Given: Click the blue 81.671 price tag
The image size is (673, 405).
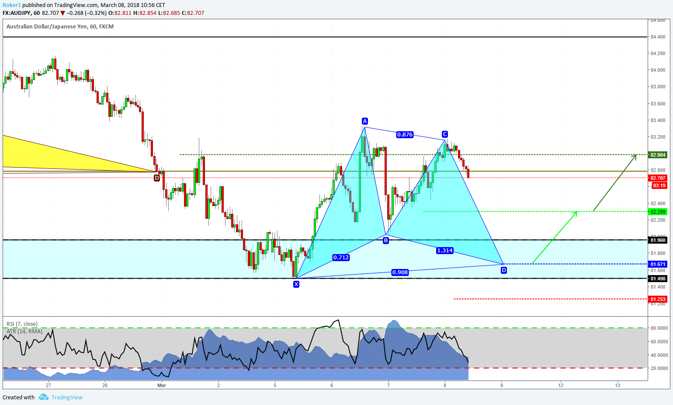Looking at the screenshot, I should point(658,264).
